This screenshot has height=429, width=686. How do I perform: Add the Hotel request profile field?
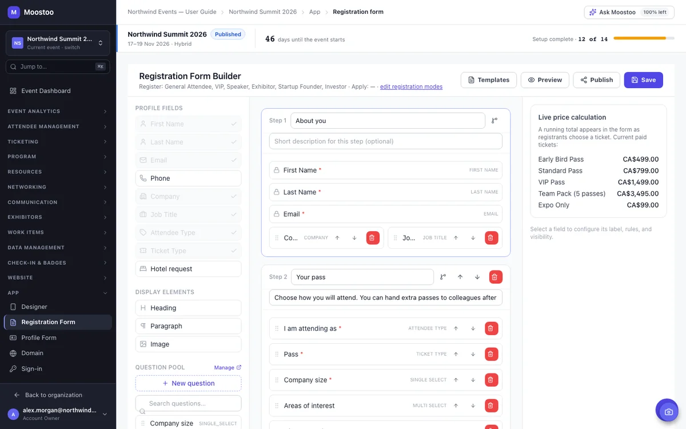(x=188, y=269)
